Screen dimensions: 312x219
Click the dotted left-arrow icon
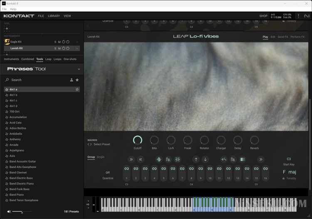pos(224,160)
